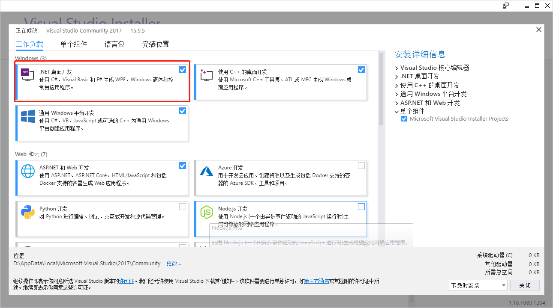553x308 pixels.
Task: Uncheck Microsoft Visual Studio Installer Projects
Action: click(404, 119)
